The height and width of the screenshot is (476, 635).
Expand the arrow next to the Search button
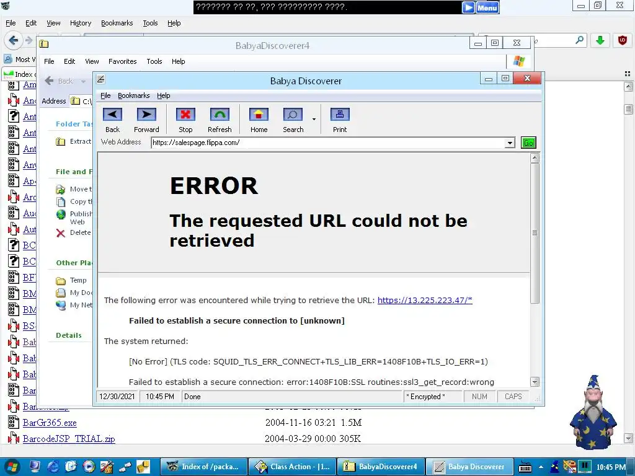pos(314,120)
